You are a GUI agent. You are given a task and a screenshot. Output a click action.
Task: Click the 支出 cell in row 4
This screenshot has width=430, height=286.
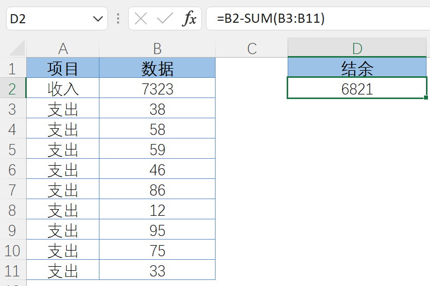[x=63, y=128]
